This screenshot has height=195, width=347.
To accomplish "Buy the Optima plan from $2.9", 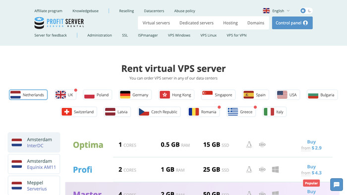I will click(x=311, y=145).
